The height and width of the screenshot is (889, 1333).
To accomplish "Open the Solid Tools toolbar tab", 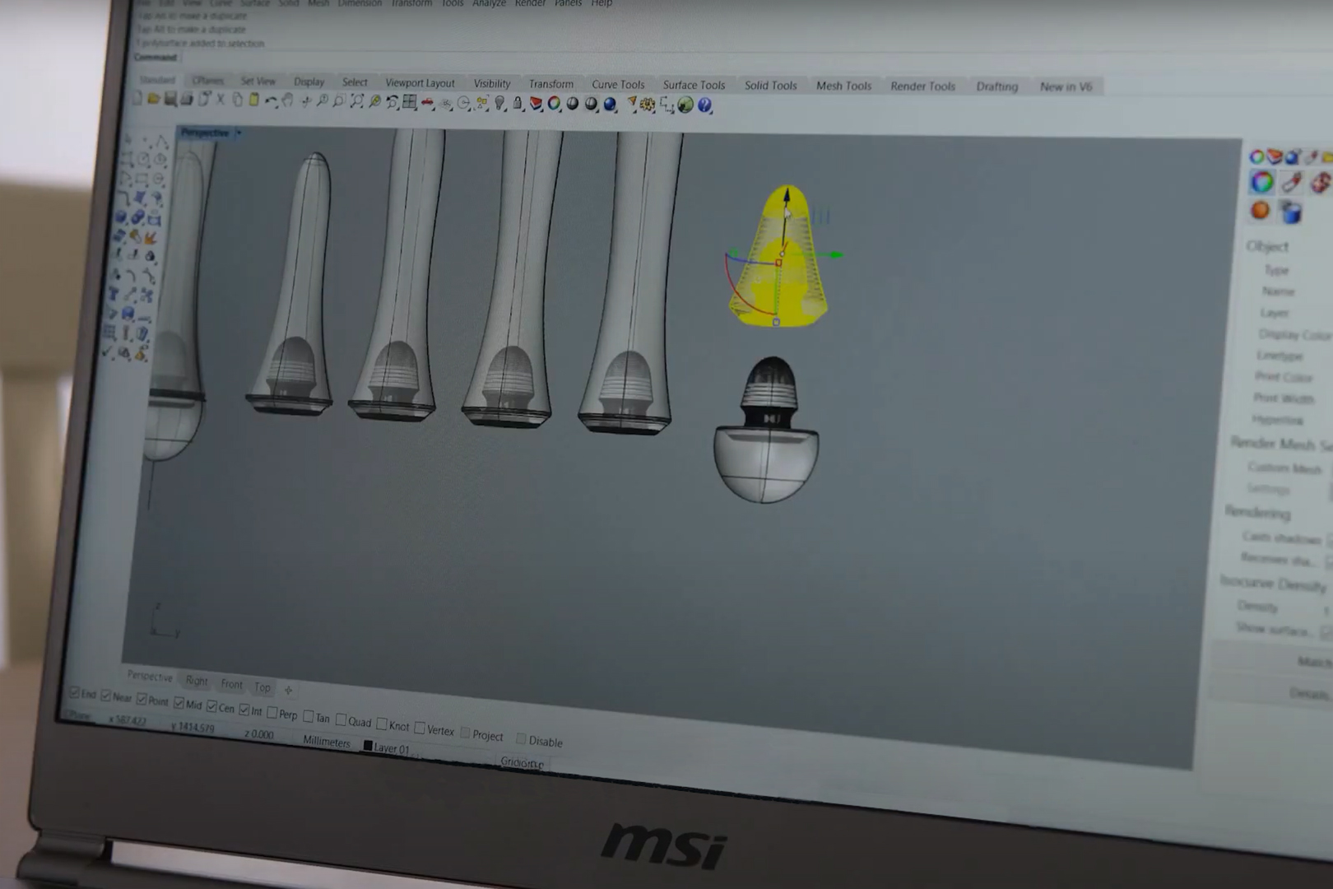I will 770,85.
